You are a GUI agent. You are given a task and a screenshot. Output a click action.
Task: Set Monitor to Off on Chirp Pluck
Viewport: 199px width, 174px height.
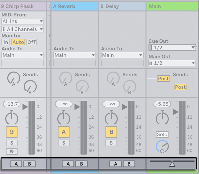pyautogui.click(x=31, y=42)
